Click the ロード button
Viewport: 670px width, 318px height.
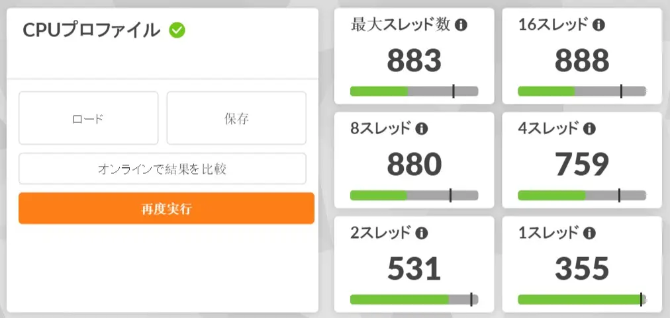pos(88,118)
